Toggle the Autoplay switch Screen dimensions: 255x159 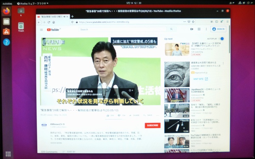pyautogui.click(x=221, y=39)
